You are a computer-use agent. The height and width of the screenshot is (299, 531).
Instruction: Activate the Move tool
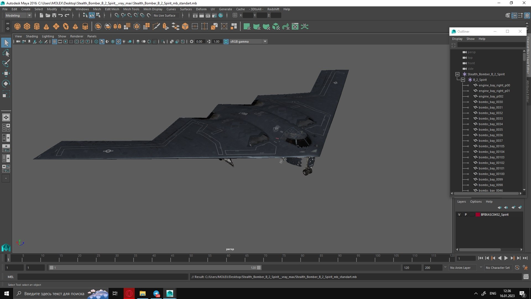[6, 73]
